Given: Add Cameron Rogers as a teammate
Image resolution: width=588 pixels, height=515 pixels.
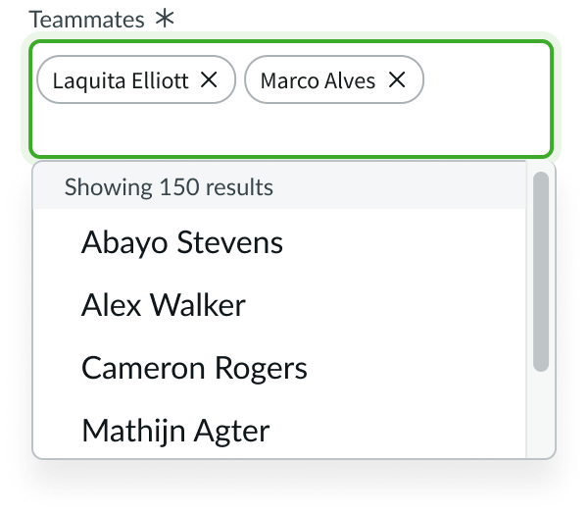Looking at the screenshot, I should 194,368.
